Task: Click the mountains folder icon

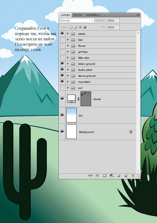Action: coord(73,81)
